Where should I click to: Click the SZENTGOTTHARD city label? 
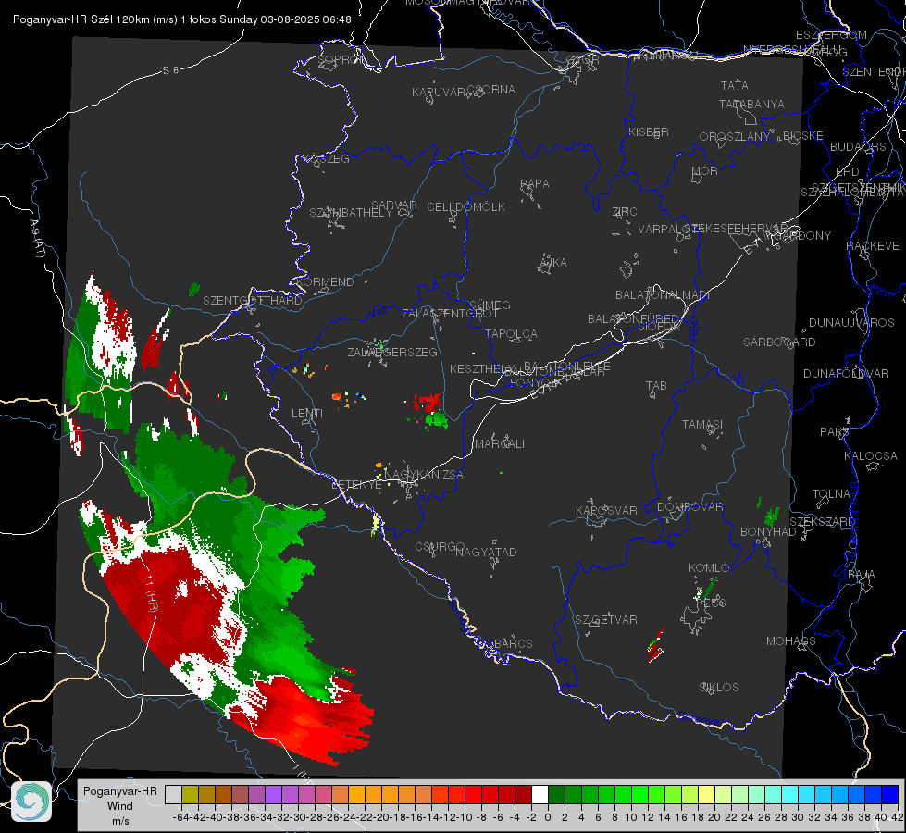coord(253,301)
